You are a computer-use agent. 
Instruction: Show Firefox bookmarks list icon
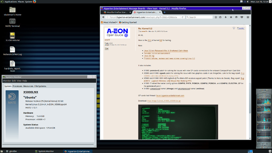point(220,17)
